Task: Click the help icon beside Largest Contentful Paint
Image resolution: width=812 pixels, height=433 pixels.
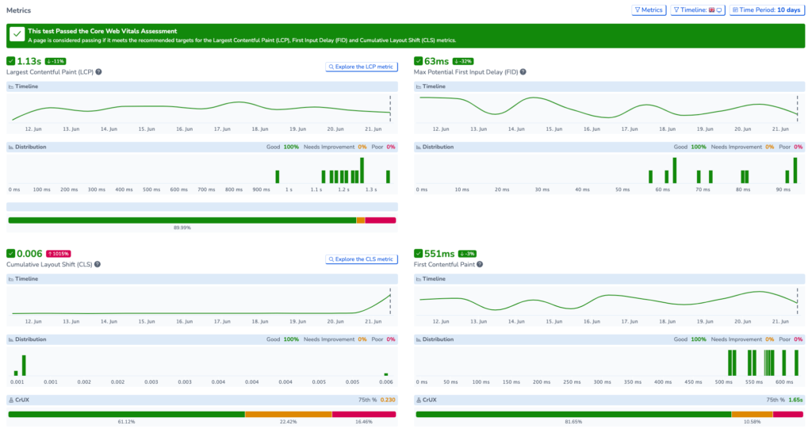Action: (x=98, y=72)
